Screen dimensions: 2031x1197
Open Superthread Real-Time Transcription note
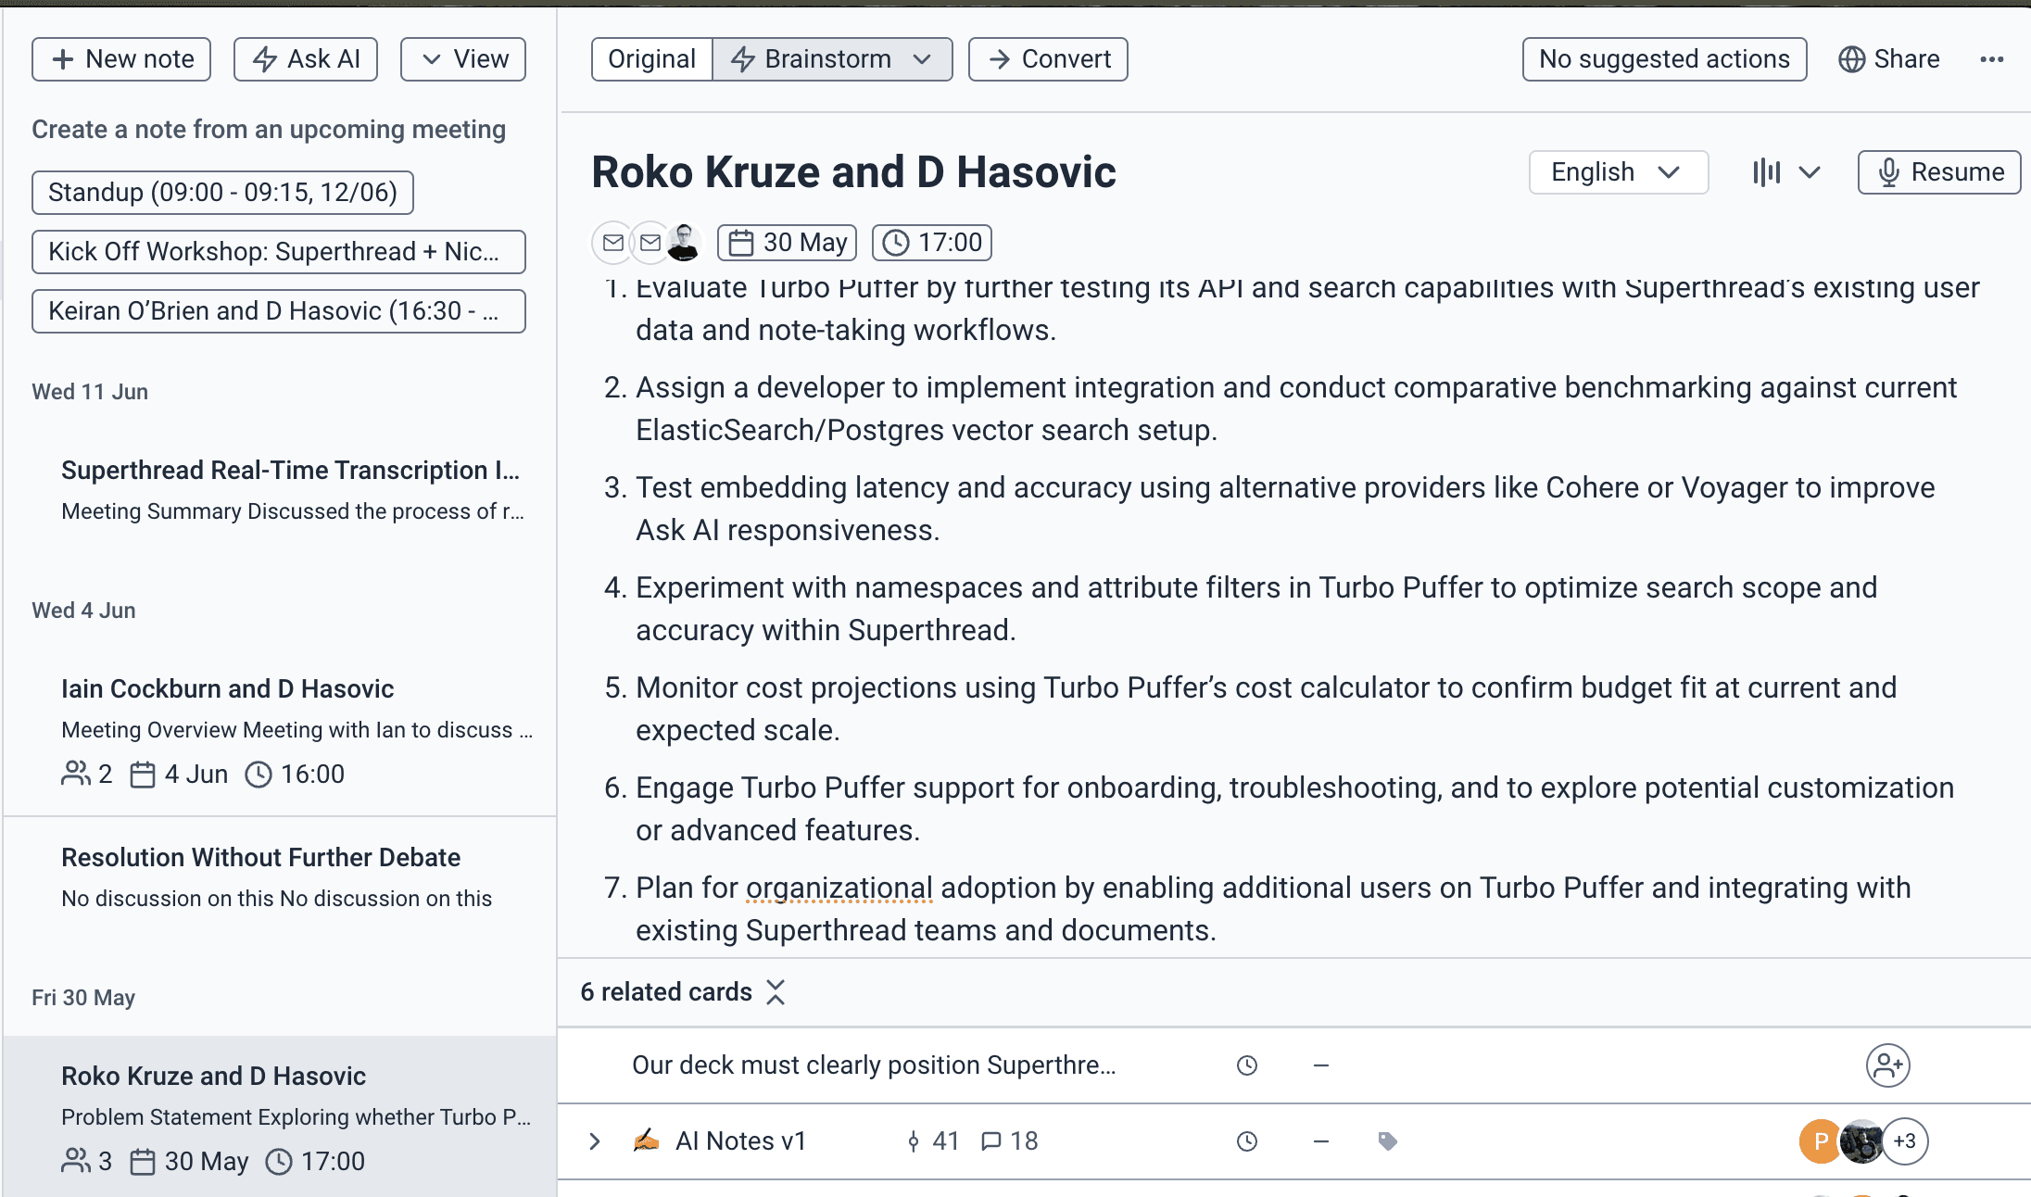tap(290, 471)
